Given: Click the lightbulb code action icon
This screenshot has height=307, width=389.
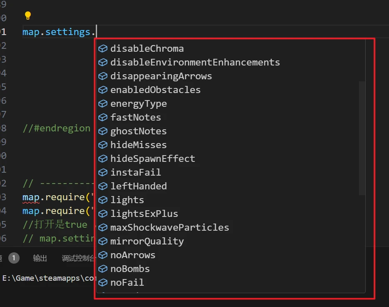Looking at the screenshot, I should [28, 16].
